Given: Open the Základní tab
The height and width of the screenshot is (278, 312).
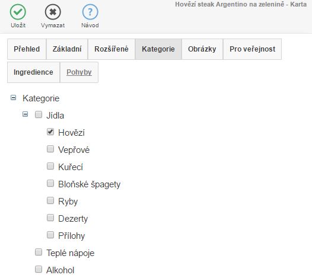Looking at the screenshot, I should (x=67, y=49).
